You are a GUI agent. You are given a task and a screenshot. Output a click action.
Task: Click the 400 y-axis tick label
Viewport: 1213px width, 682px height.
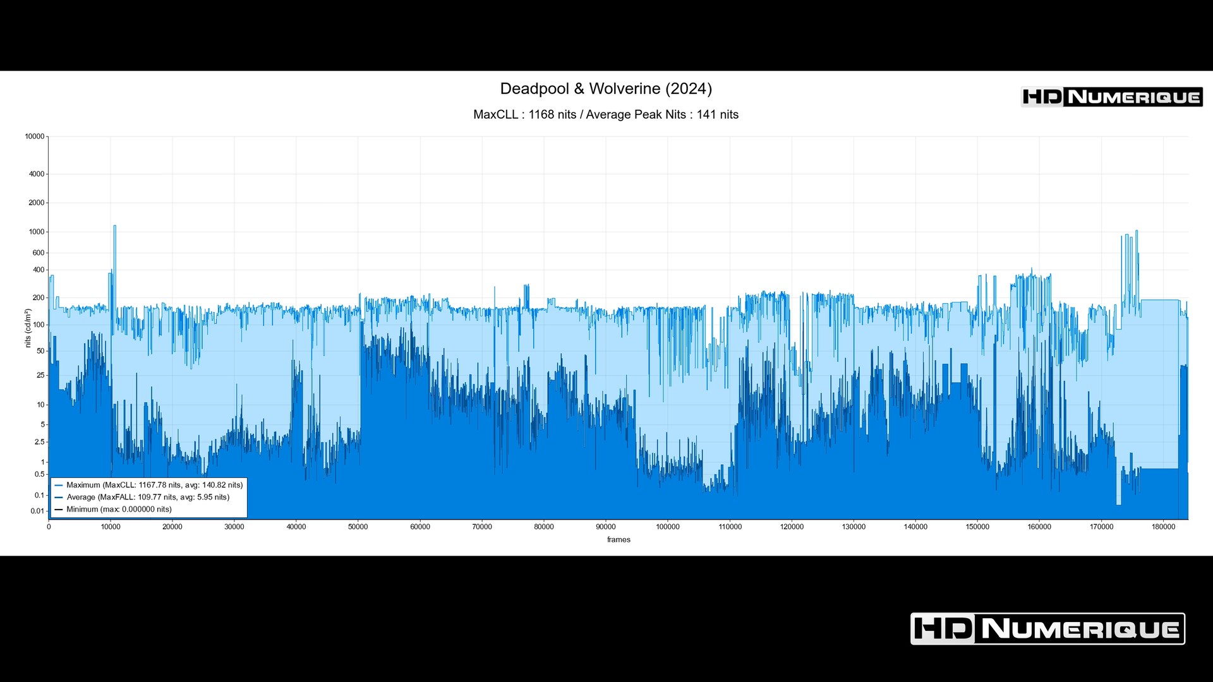pos(39,270)
